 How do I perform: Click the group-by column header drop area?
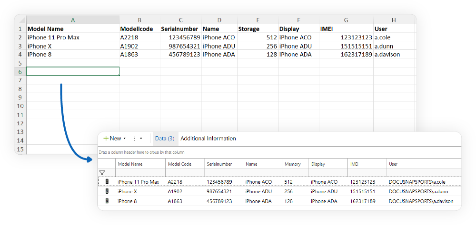click(279, 152)
